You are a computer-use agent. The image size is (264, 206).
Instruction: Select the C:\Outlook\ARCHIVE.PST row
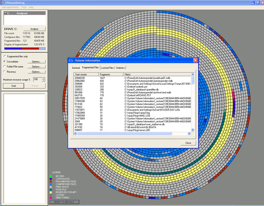(x=133, y=95)
